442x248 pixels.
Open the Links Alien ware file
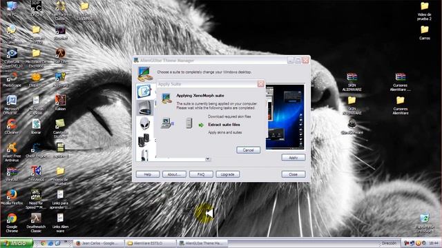60,223
